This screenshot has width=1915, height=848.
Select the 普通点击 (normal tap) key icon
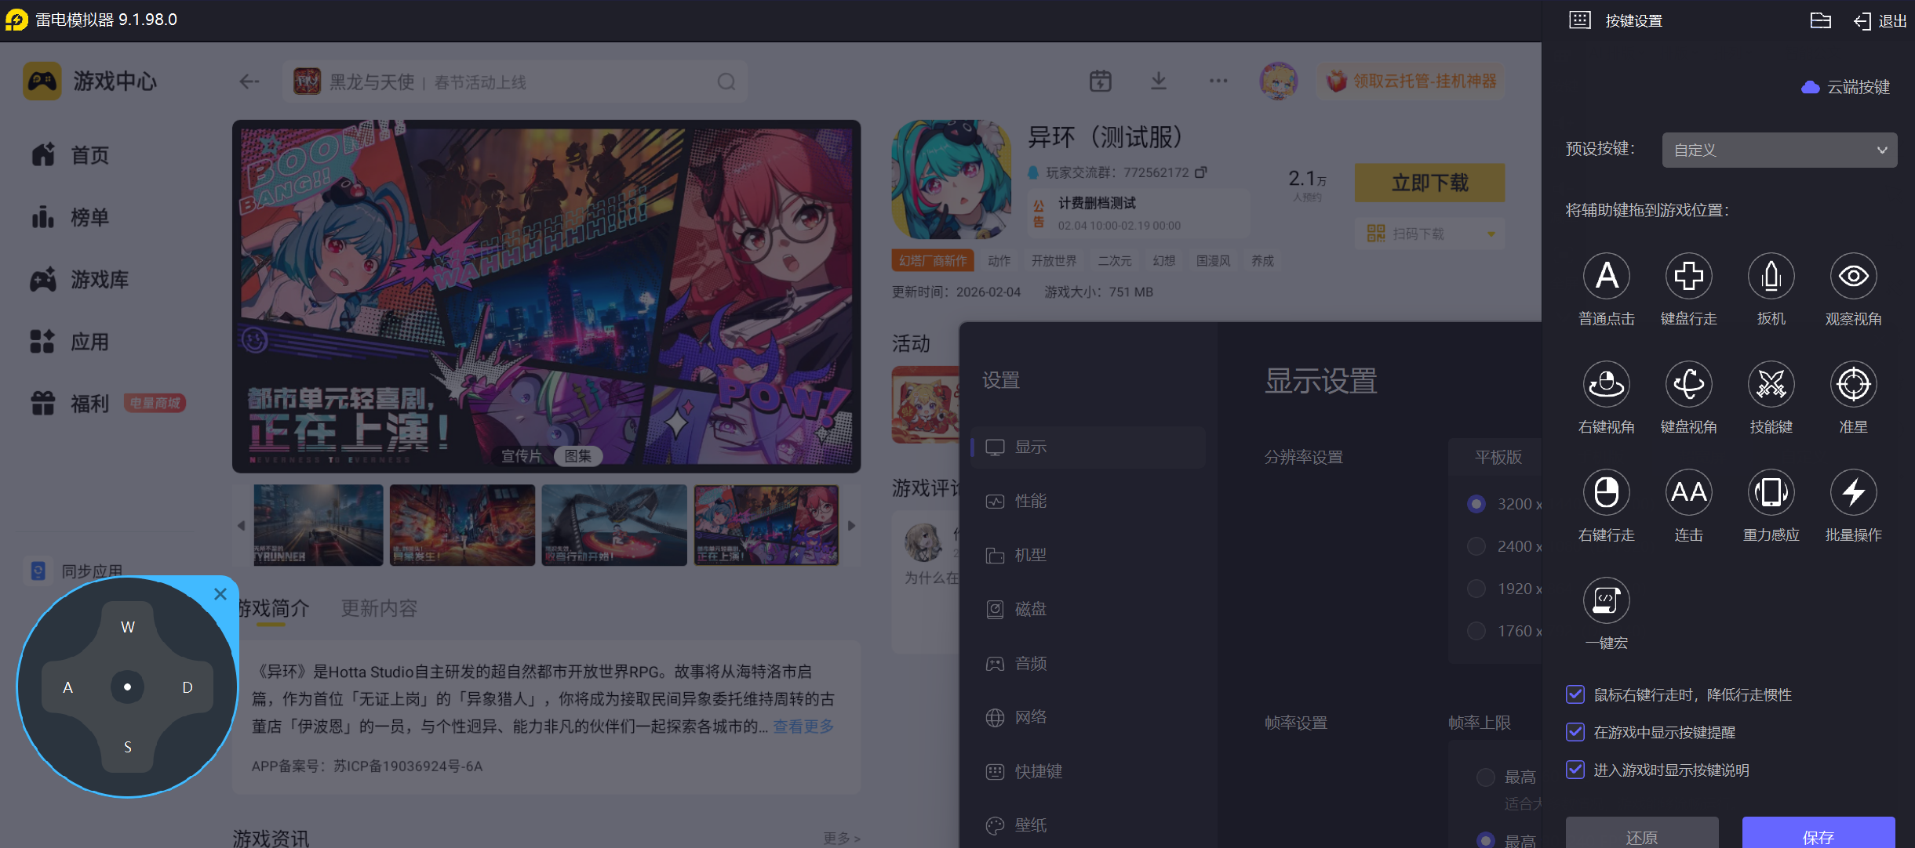[x=1606, y=276]
